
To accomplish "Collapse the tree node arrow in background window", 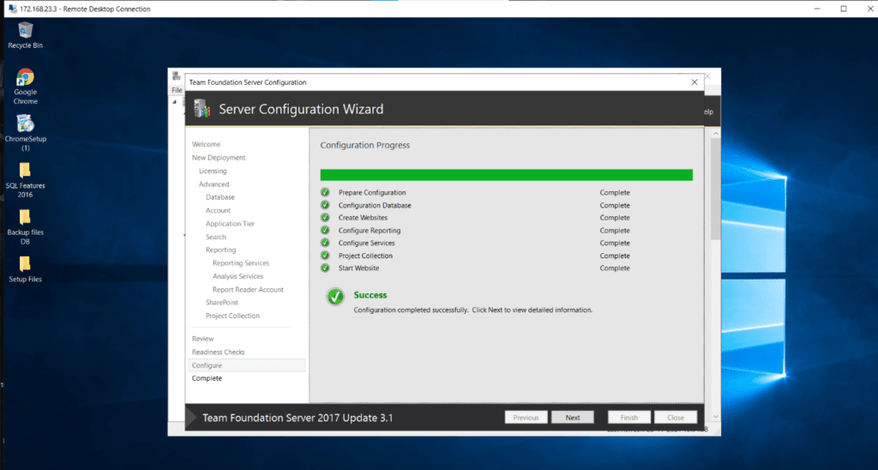I will (x=174, y=102).
